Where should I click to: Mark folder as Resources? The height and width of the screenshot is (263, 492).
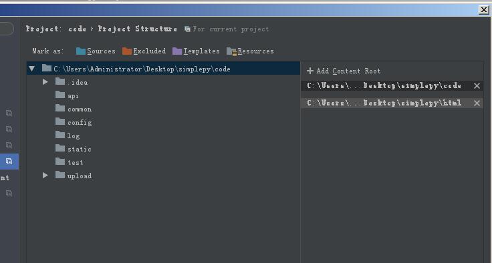click(250, 51)
